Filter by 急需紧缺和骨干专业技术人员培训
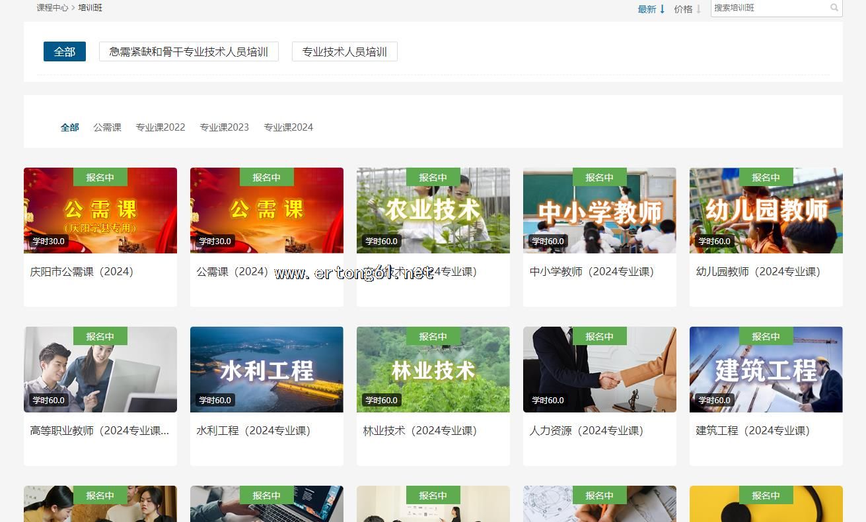 (x=188, y=51)
